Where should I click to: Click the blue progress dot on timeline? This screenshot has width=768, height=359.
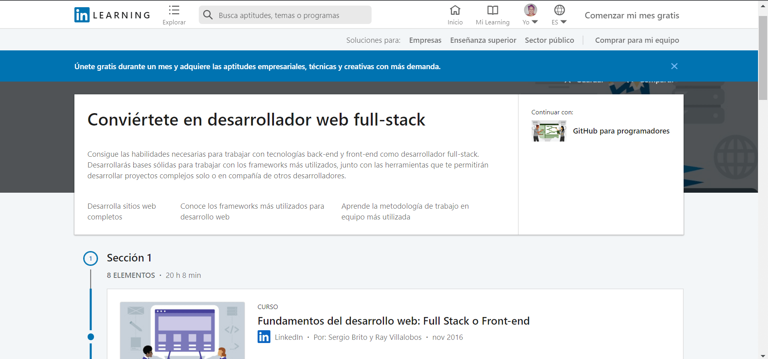point(91,337)
